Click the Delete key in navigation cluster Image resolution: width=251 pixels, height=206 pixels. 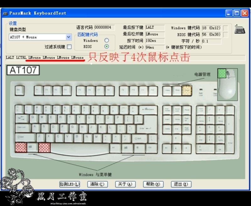tap(167, 129)
